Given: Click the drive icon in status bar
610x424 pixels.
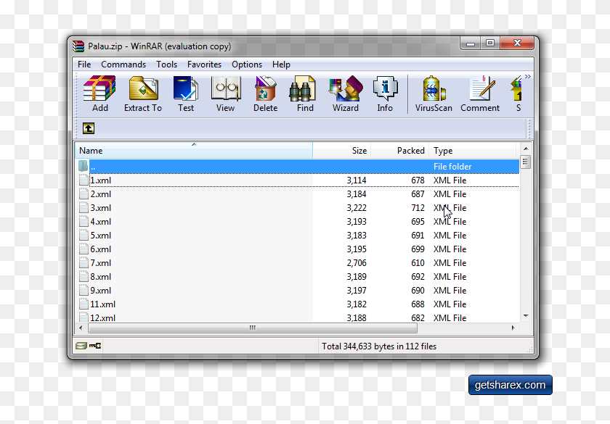Looking at the screenshot, I should click(81, 346).
